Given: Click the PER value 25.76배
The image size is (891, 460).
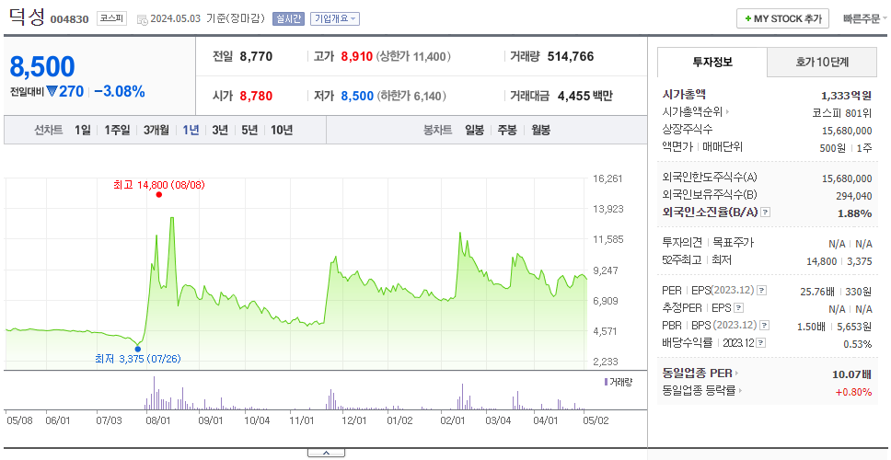Looking at the screenshot, I should tap(817, 292).
